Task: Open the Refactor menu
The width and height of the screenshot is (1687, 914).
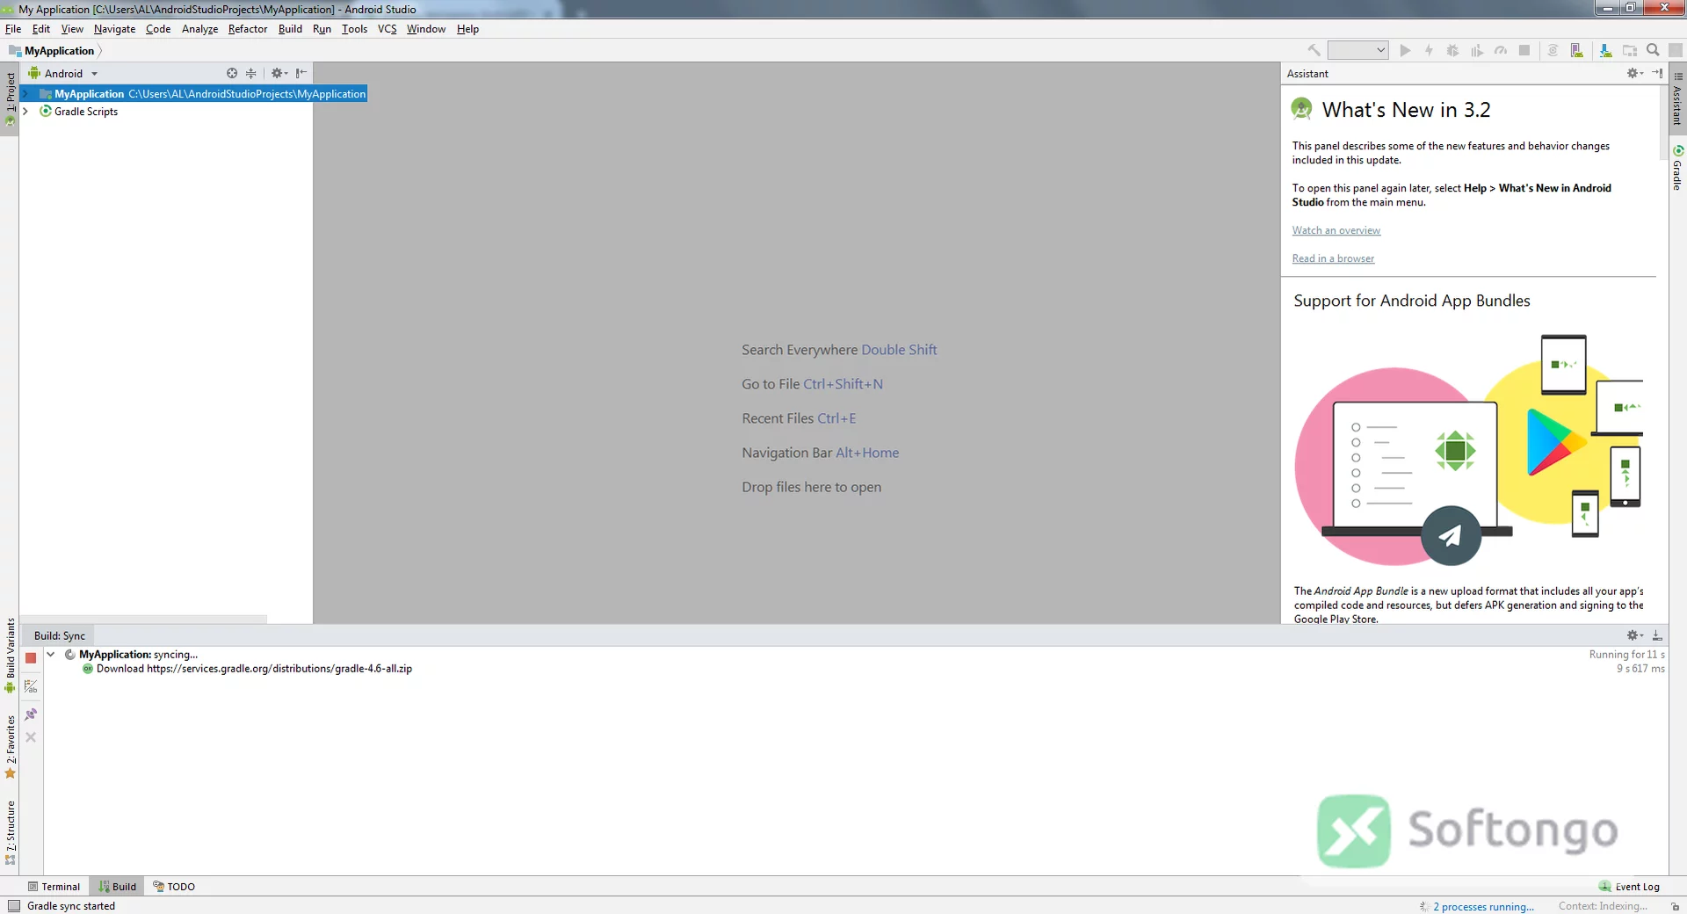Action: tap(248, 29)
